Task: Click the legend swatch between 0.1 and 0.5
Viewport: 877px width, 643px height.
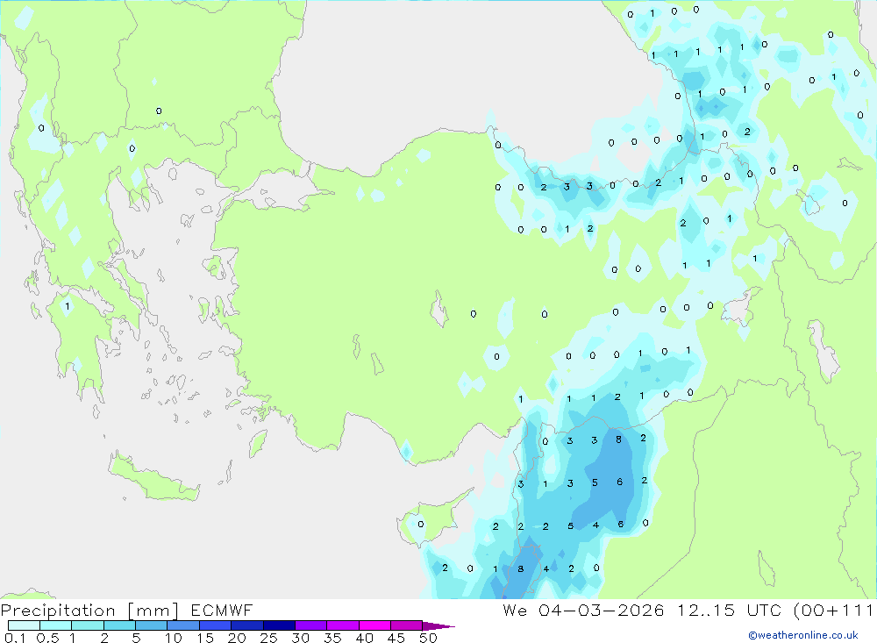Action: click(x=24, y=625)
